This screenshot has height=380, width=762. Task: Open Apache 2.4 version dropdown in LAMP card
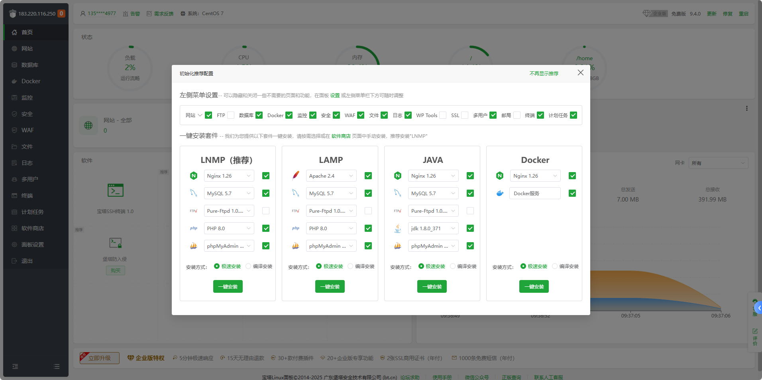(x=331, y=176)
